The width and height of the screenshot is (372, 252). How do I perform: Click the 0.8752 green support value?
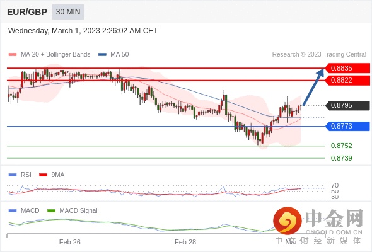tap(341, 146)
